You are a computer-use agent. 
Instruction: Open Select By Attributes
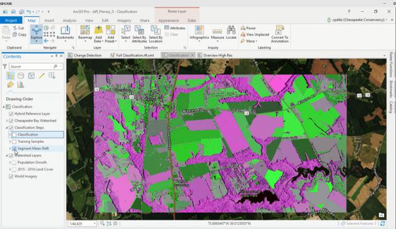tap(139, 34)
